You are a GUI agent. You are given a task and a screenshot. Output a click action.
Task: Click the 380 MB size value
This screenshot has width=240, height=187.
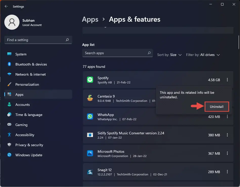pyautogui.click(x=214, y=135)
